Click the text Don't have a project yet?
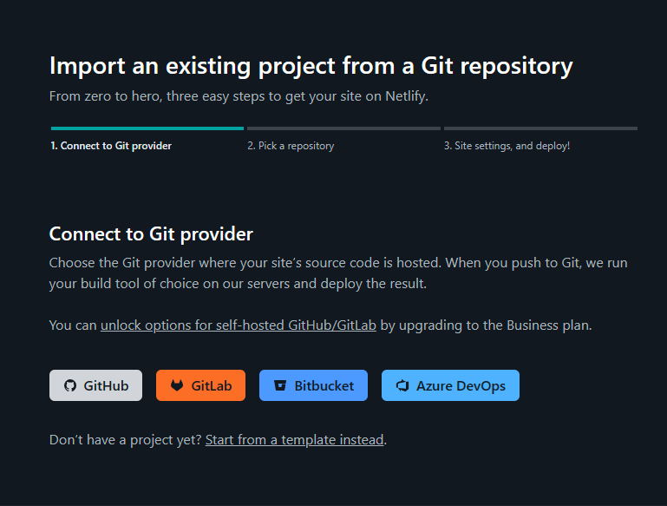 coord(125,440)
